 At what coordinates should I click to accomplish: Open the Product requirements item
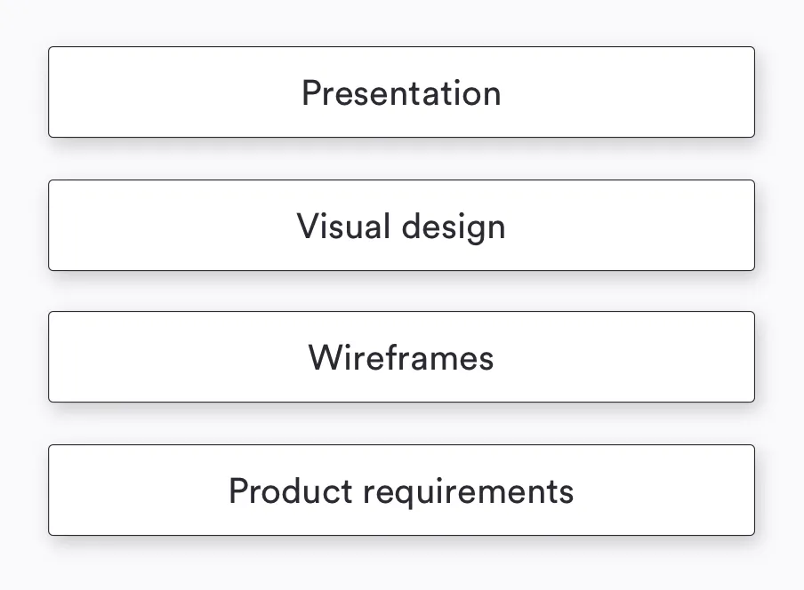point(401,490)
